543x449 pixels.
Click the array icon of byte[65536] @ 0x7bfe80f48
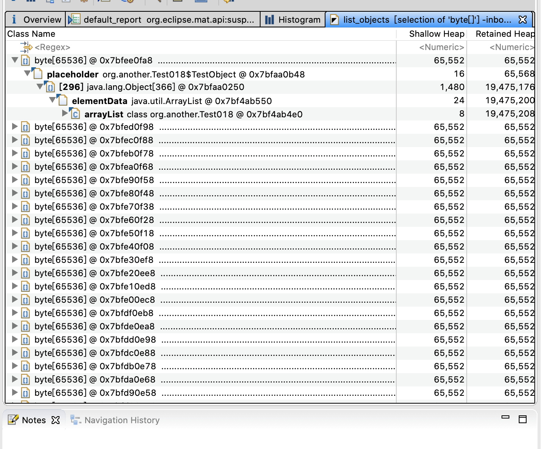point(25,194)
